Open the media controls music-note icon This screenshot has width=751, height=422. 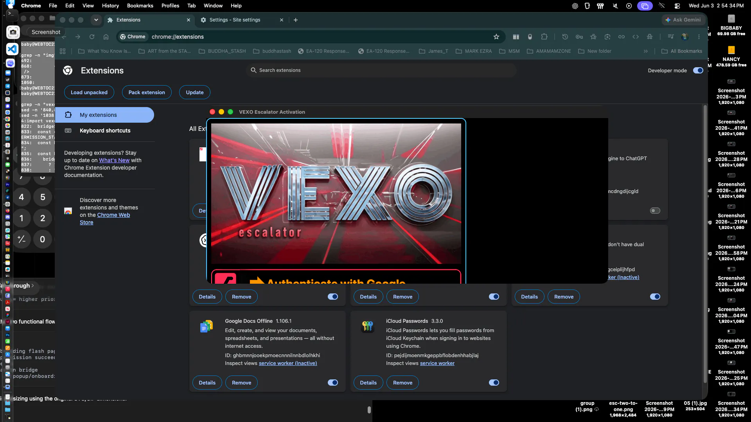click(671, 37)
